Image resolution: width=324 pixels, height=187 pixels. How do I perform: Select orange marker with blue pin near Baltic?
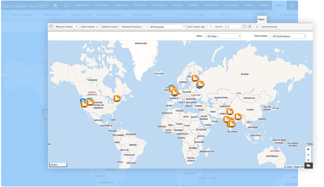[x=200, y=84]
